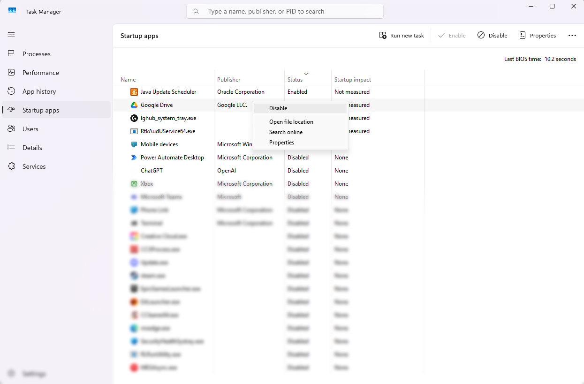Switch to the Details page

click(x=56, y=148)
